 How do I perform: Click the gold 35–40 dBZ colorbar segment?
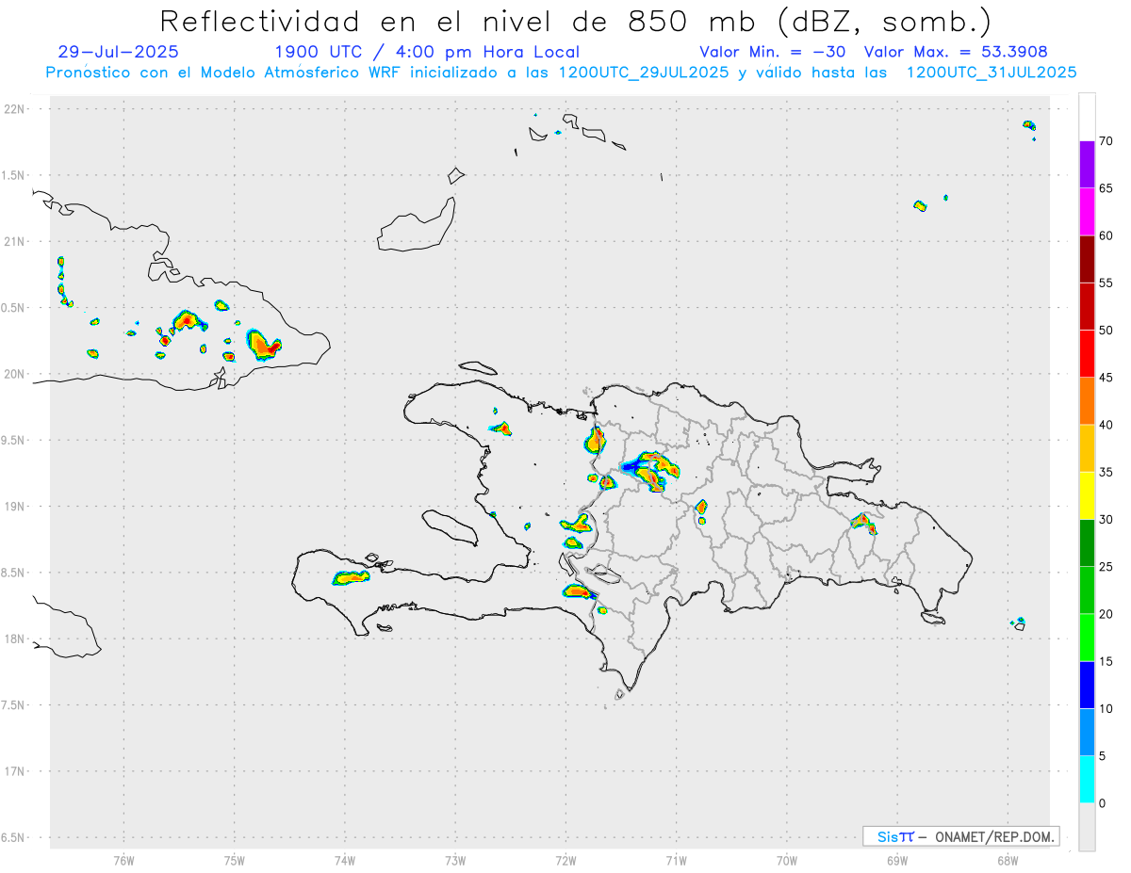[1087, 448]
